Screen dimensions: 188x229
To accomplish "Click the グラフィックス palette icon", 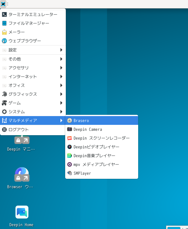I will pyautogui.click(x=4, y=94).
